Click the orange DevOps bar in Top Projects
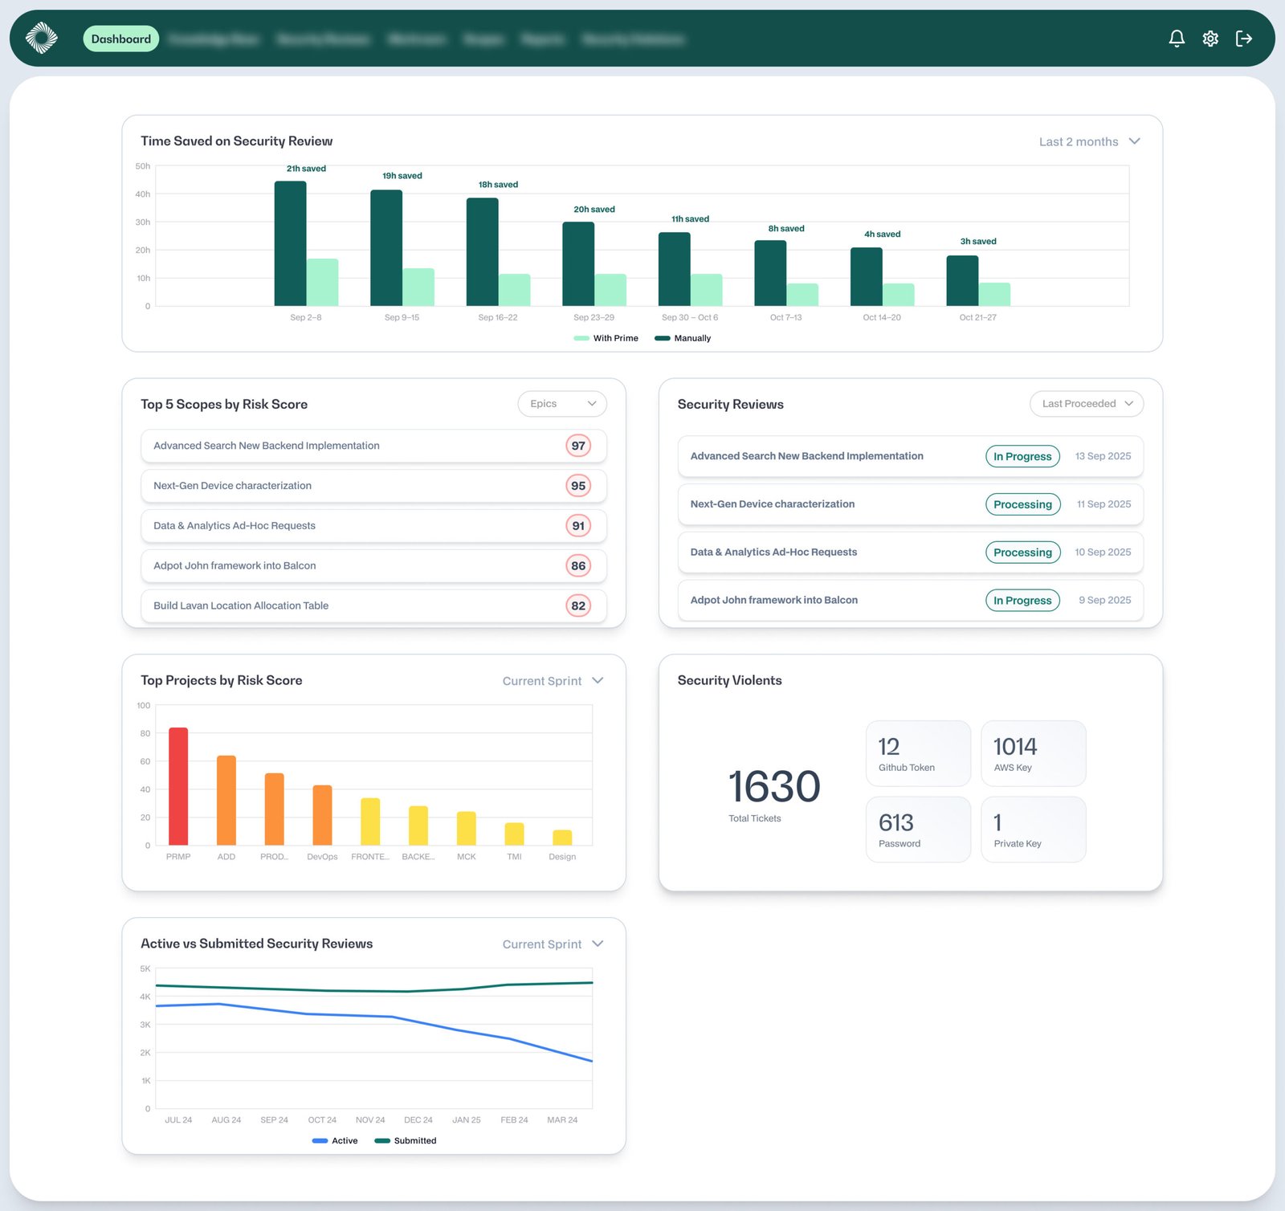1285x1211 pixels. point(322,815)
